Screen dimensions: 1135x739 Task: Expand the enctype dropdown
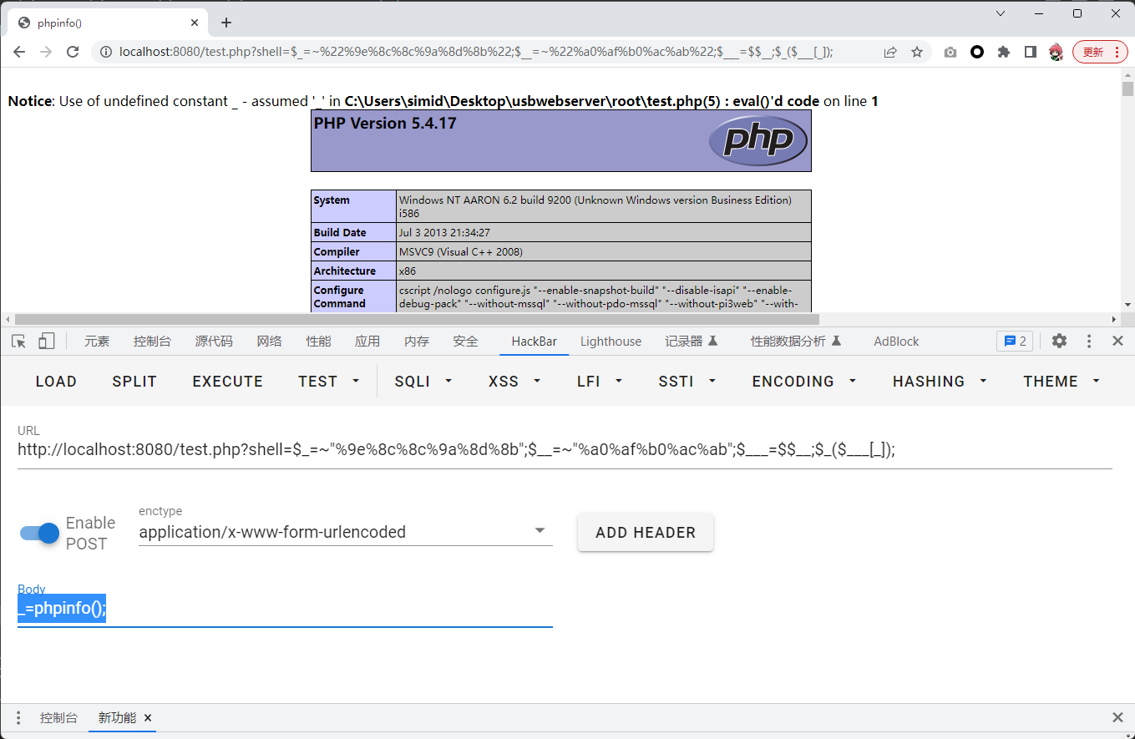click(540, 531)
